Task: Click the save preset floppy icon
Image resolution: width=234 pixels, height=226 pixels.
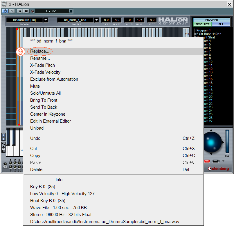Action: pyautogui.click(x=71, y=11)
